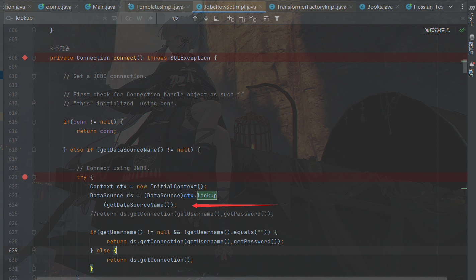Viewport: 476px width, 280px height.
Task: Click the reader mode label
Action: coord(437,30)
